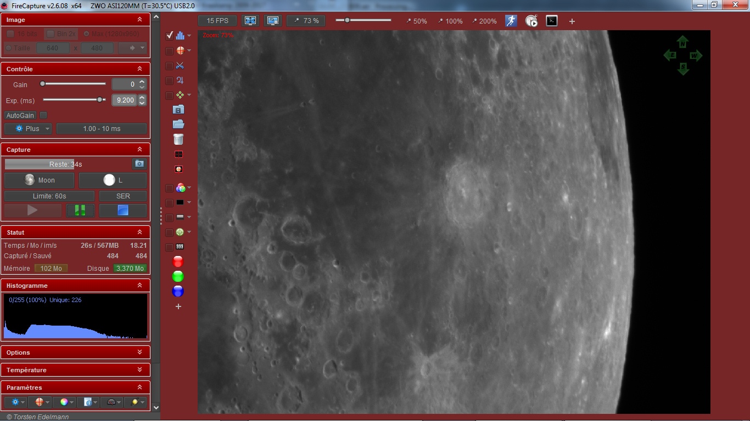Click the exposure value field showing 9.200

point(125,100)
